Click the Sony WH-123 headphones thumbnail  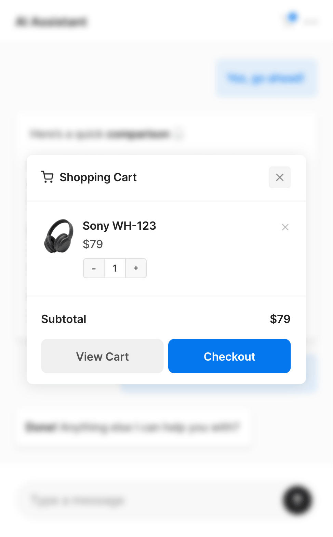point(60,236)
